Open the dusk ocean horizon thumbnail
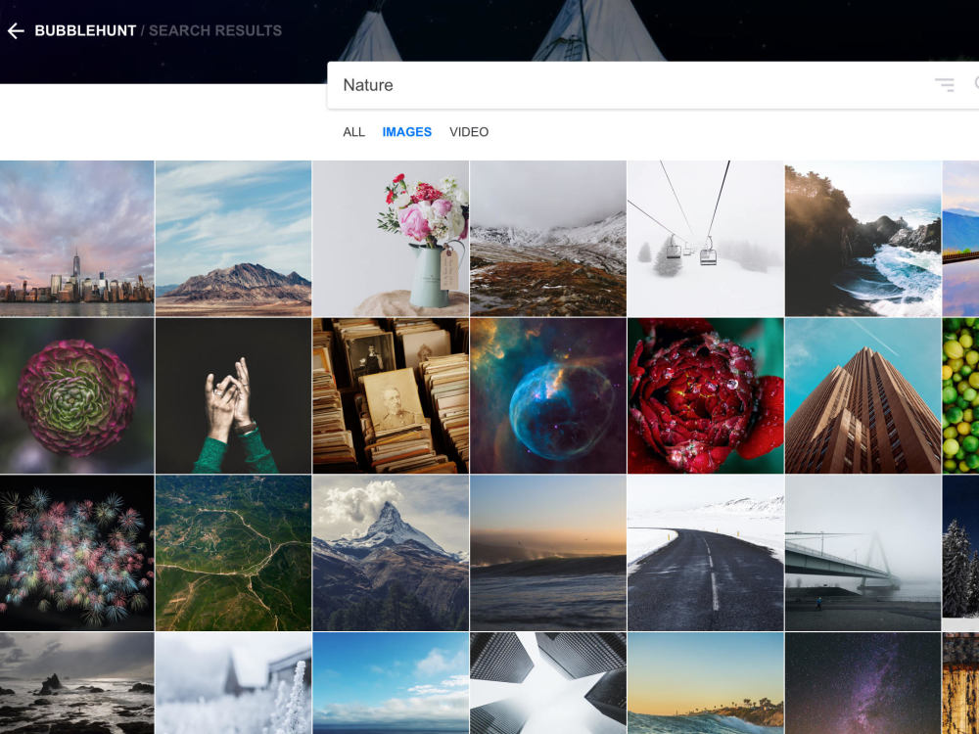 pyautogui.click(x=548, y=553)
